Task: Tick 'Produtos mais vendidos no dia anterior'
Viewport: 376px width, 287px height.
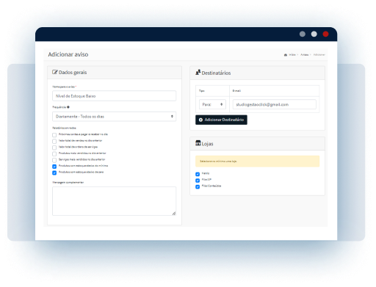Action: coord(54,154)
